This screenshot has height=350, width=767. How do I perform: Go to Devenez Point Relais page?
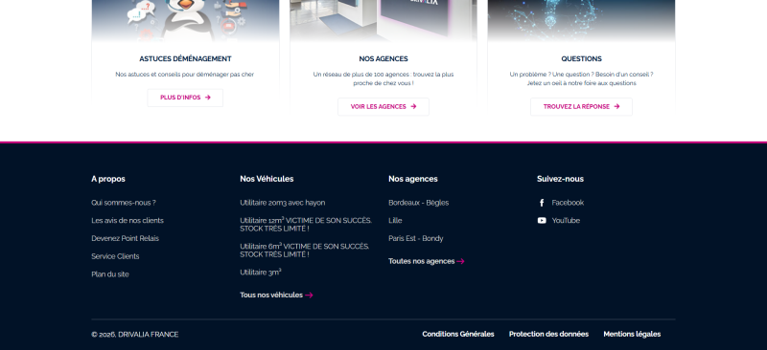pos(125,239)
